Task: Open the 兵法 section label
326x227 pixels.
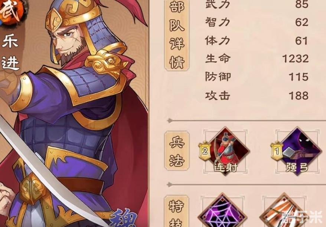Action: [177, 151]
